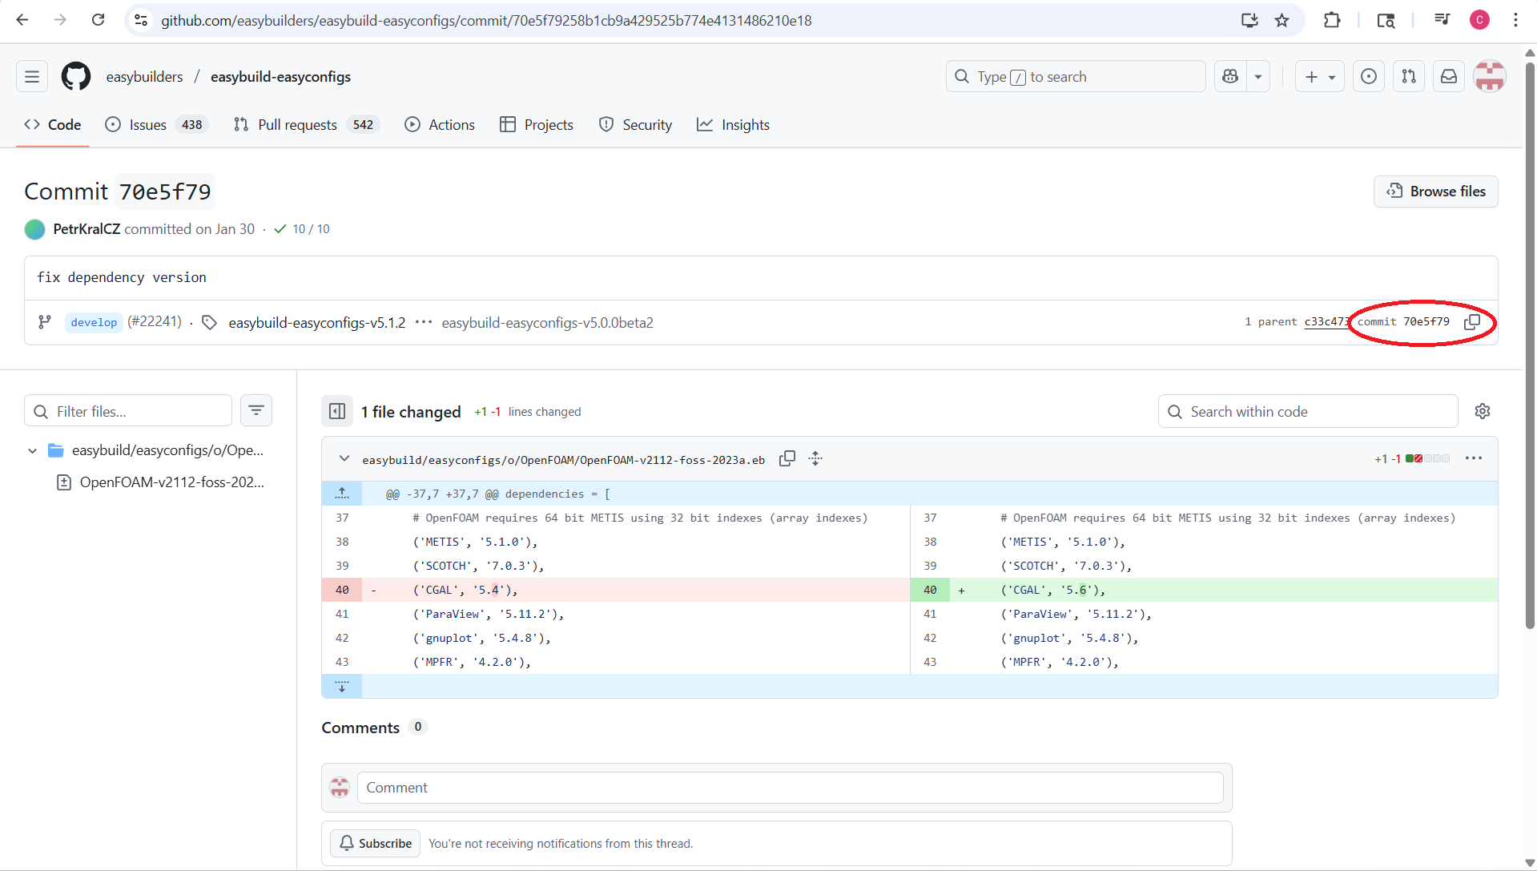Open the pull requests icon in header
Viewport: 1537px width, 871px height.
(1408, 76)
